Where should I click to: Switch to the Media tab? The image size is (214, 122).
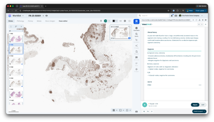39,21
